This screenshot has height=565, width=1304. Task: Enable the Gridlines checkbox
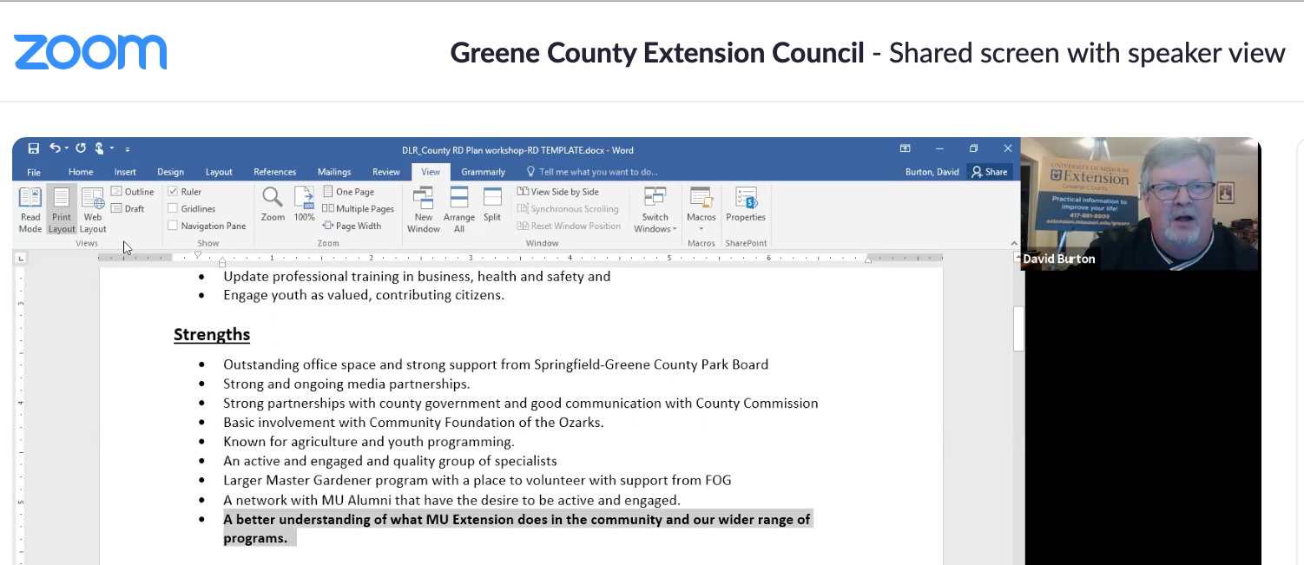173,208
